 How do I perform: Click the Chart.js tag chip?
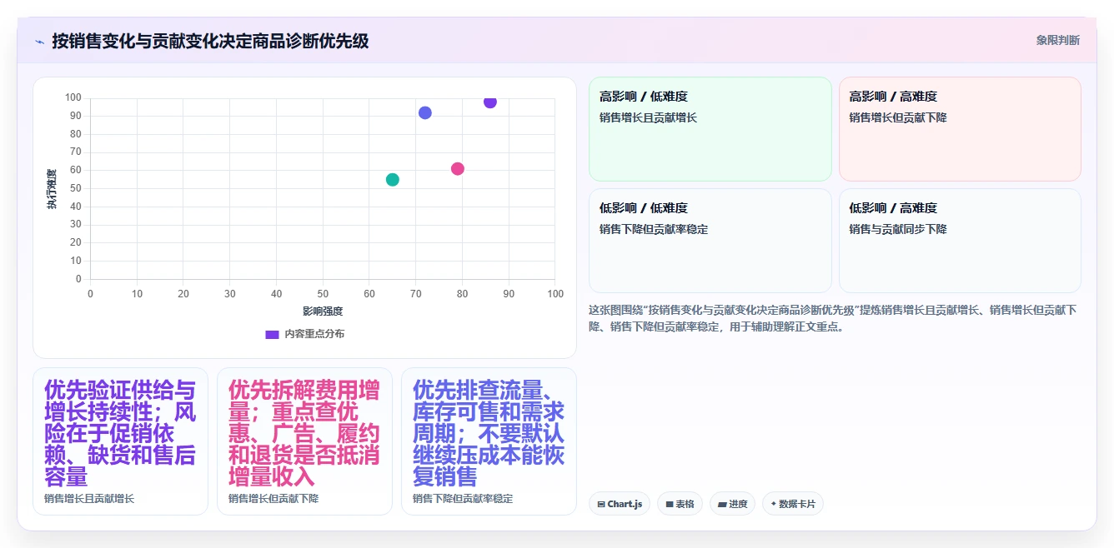620,504
